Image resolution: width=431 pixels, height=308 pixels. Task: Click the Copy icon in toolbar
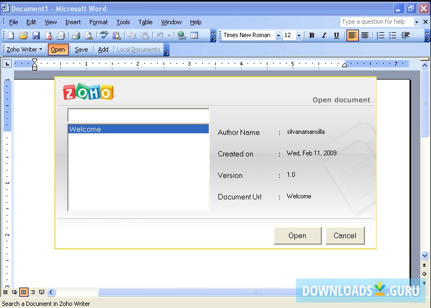pyautogui.click(x=132, y=35)
